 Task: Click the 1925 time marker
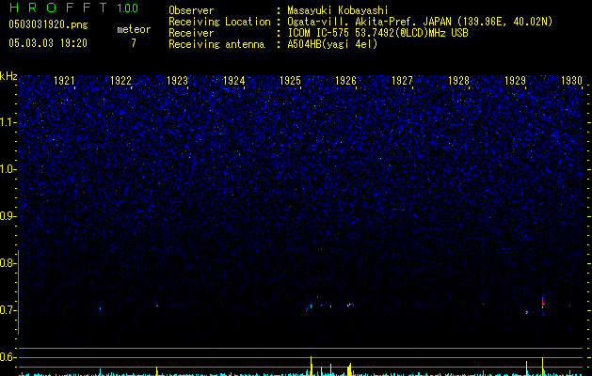coord(290,81)
